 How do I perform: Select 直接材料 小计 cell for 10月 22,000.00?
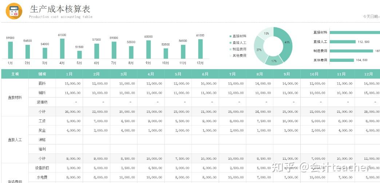[314, 111]
